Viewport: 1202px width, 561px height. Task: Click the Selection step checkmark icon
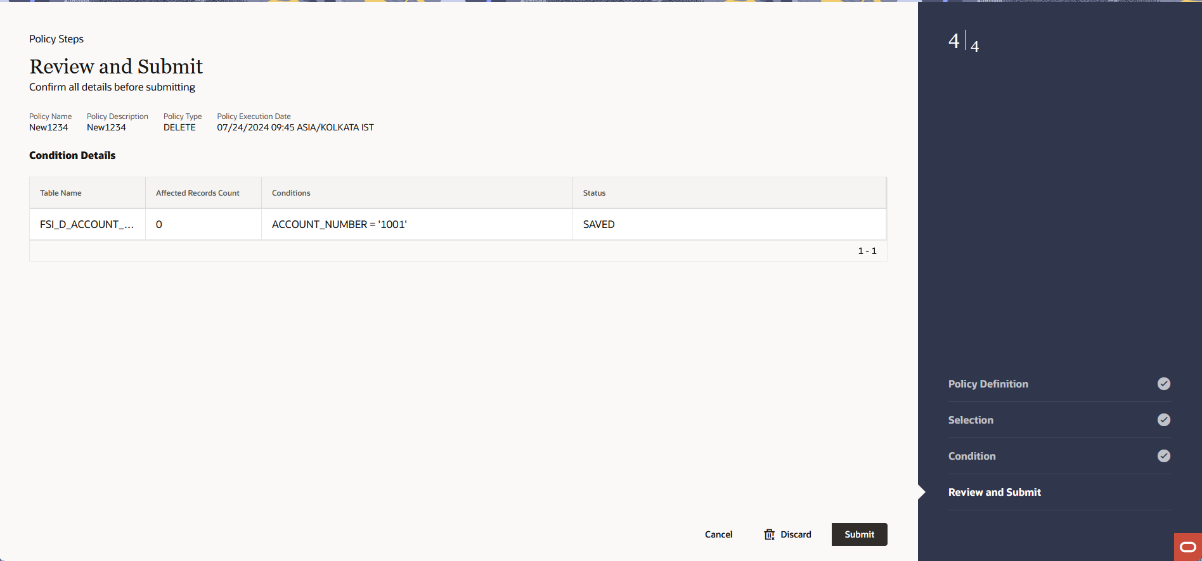tap(1164, 420)
